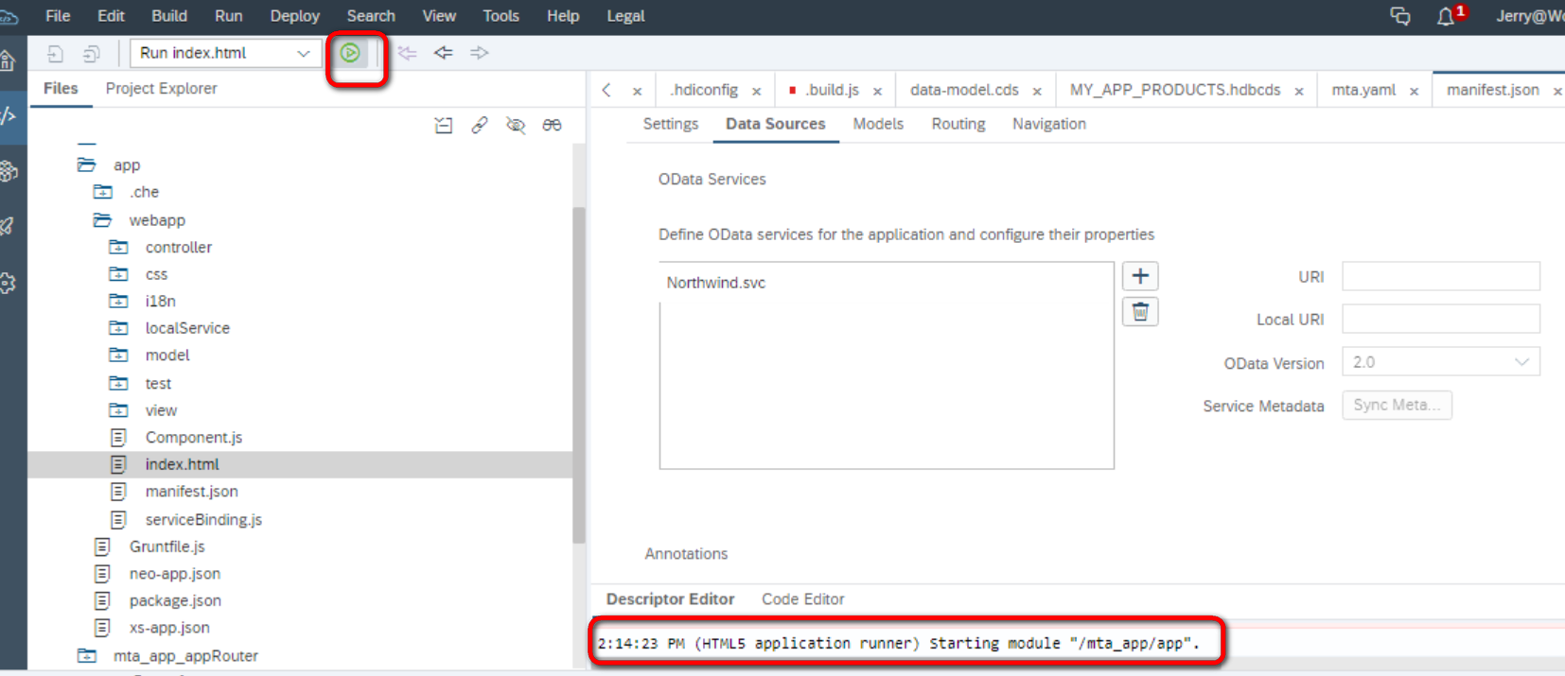Select serviceBinding.js in the file tree
This screenshot has width=1565, height=676.
tap(203, 520)
